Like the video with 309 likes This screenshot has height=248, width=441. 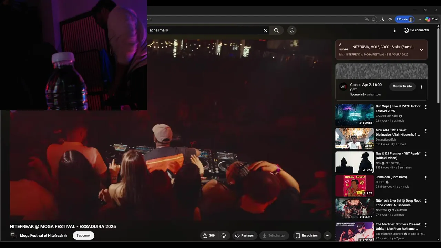[209, 236]
